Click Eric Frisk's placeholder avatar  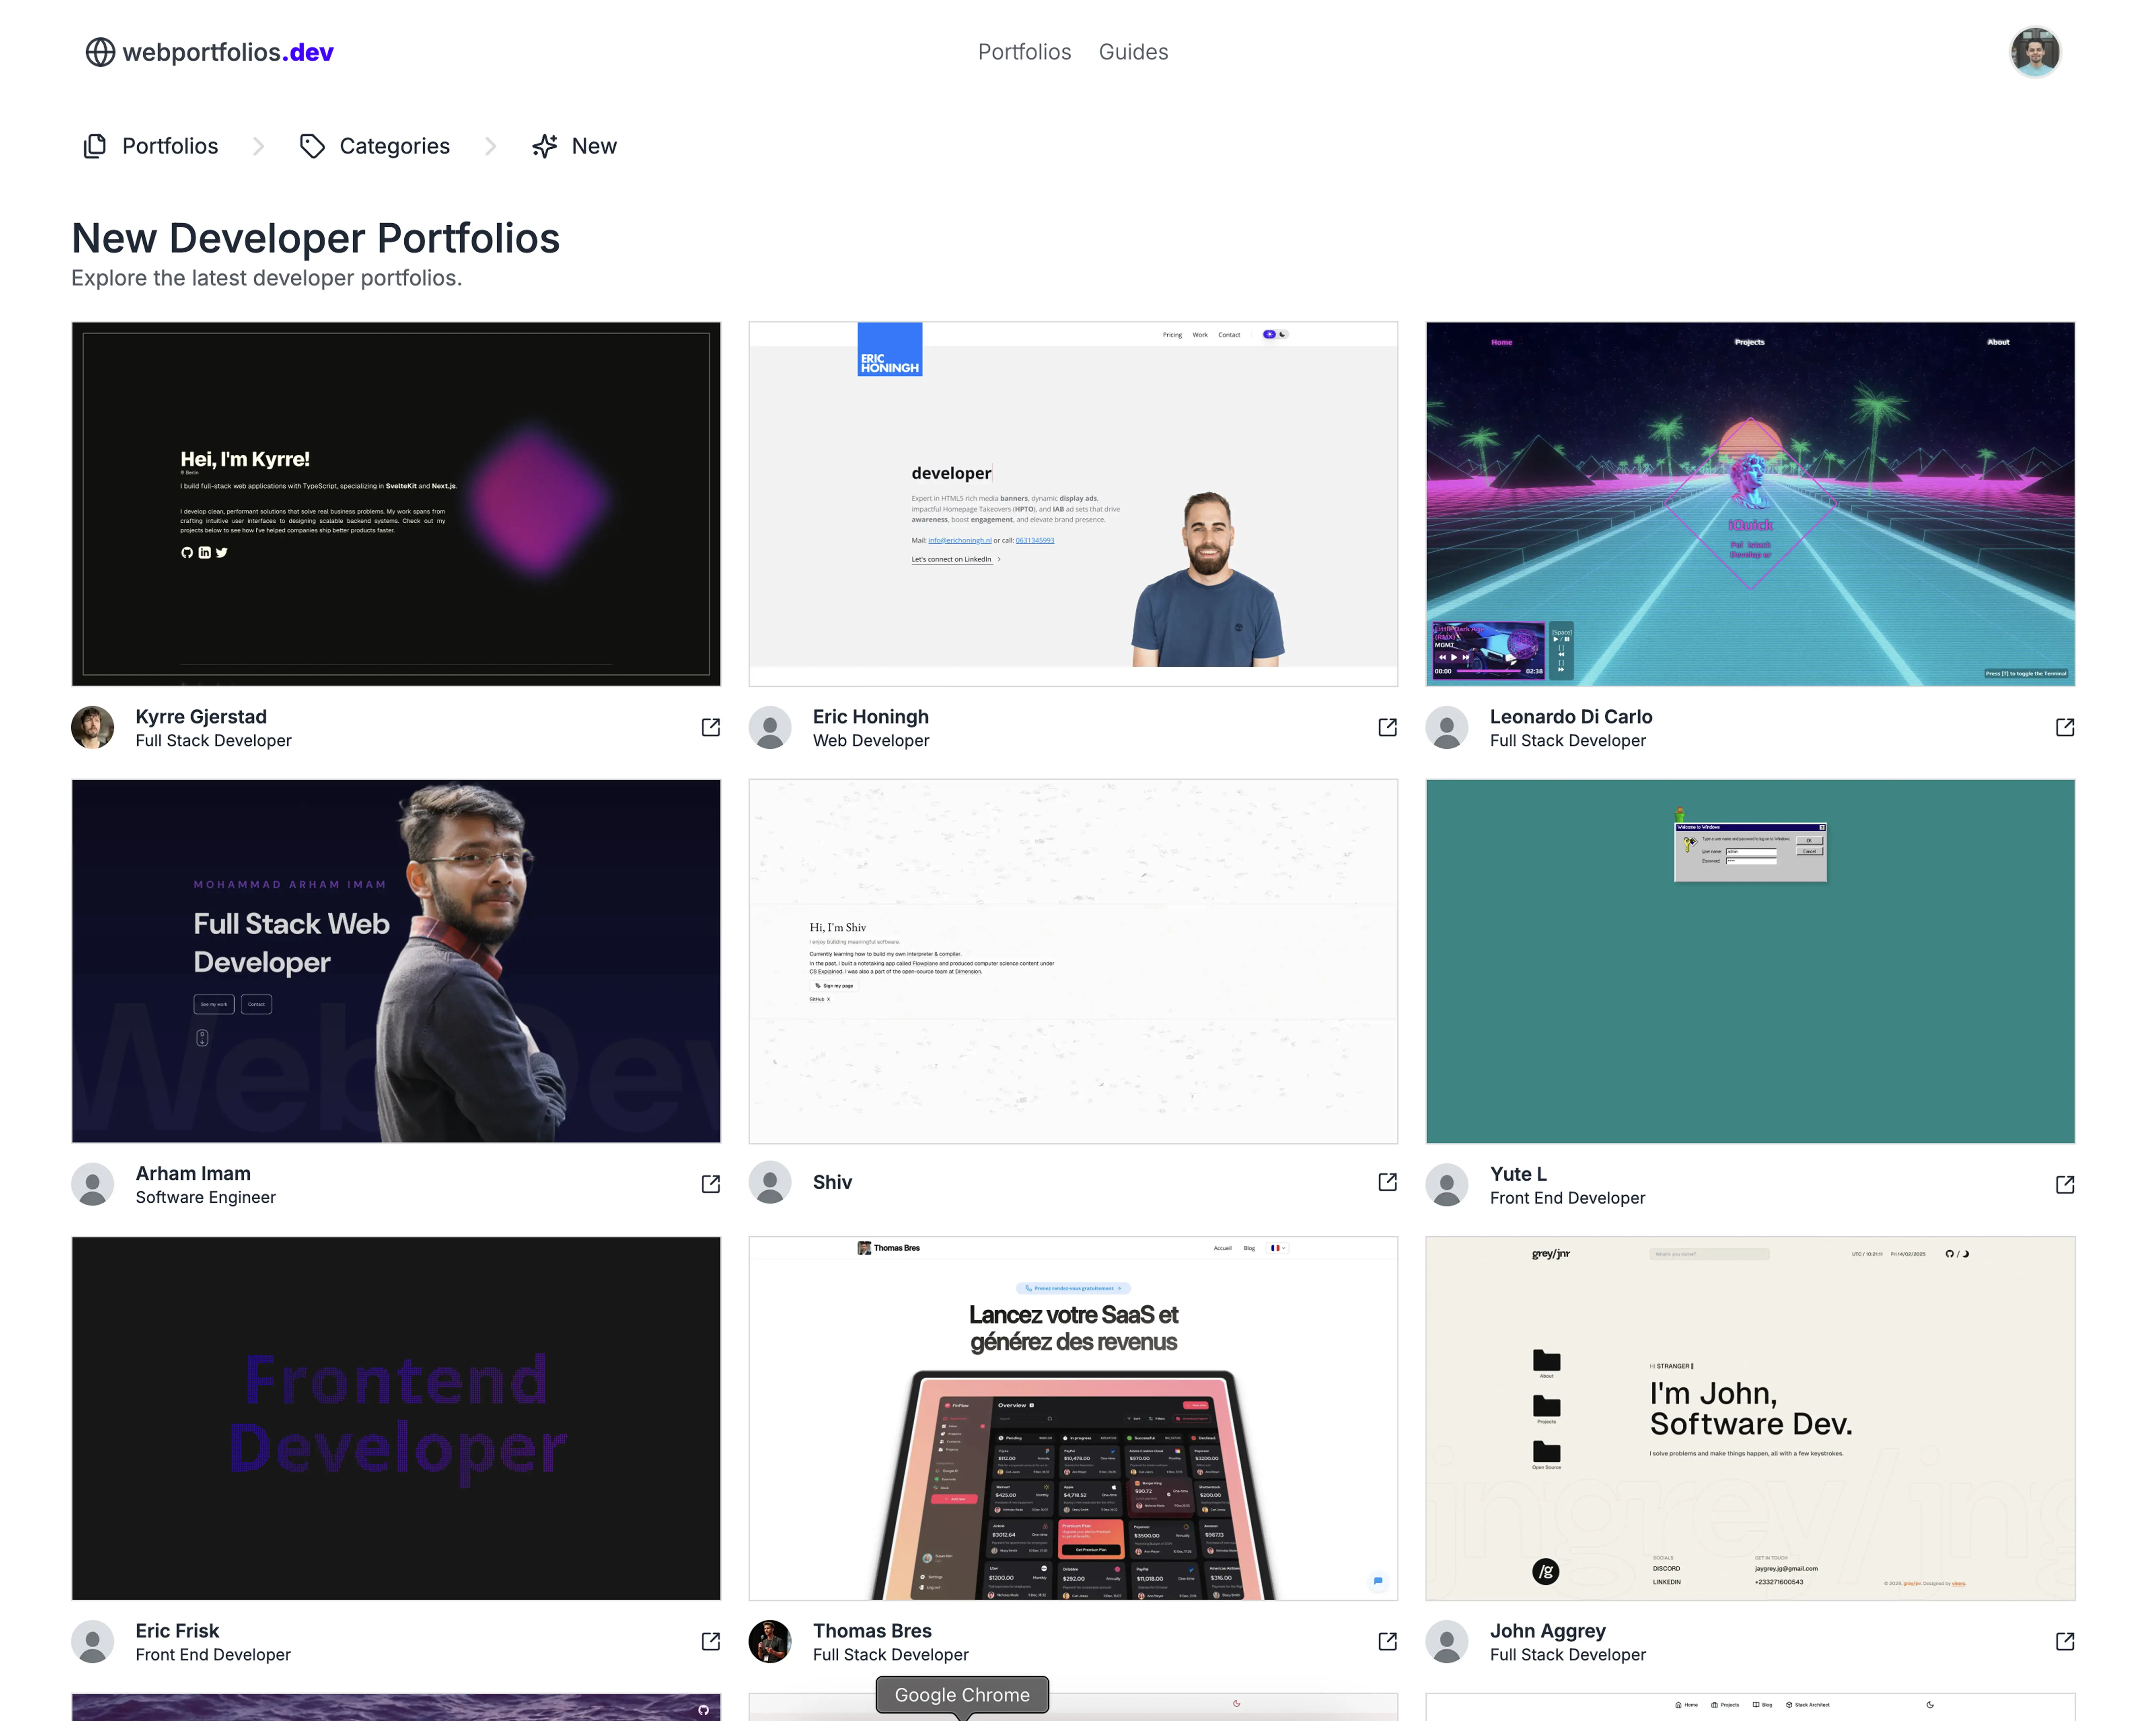(93, 1642)
